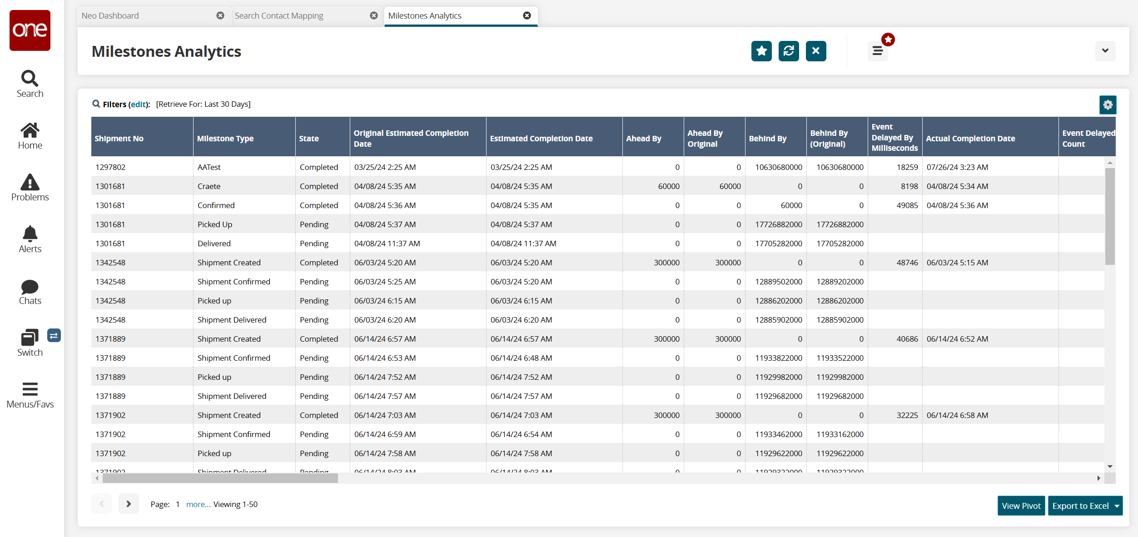Go to next page arrow
This screenshot has height=537, width=1138.
pyautogui.click(x=129, y=504)
